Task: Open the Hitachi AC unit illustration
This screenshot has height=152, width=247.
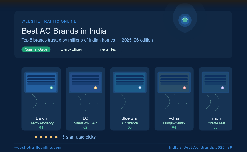Action: [x=215, y=83]
